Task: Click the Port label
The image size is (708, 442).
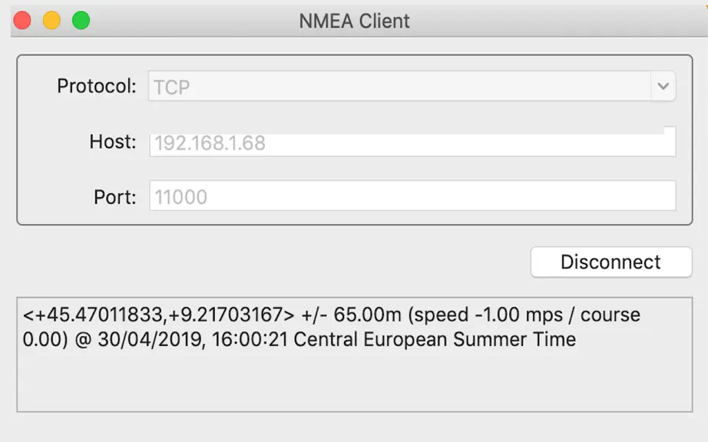Action: point(114,197)
